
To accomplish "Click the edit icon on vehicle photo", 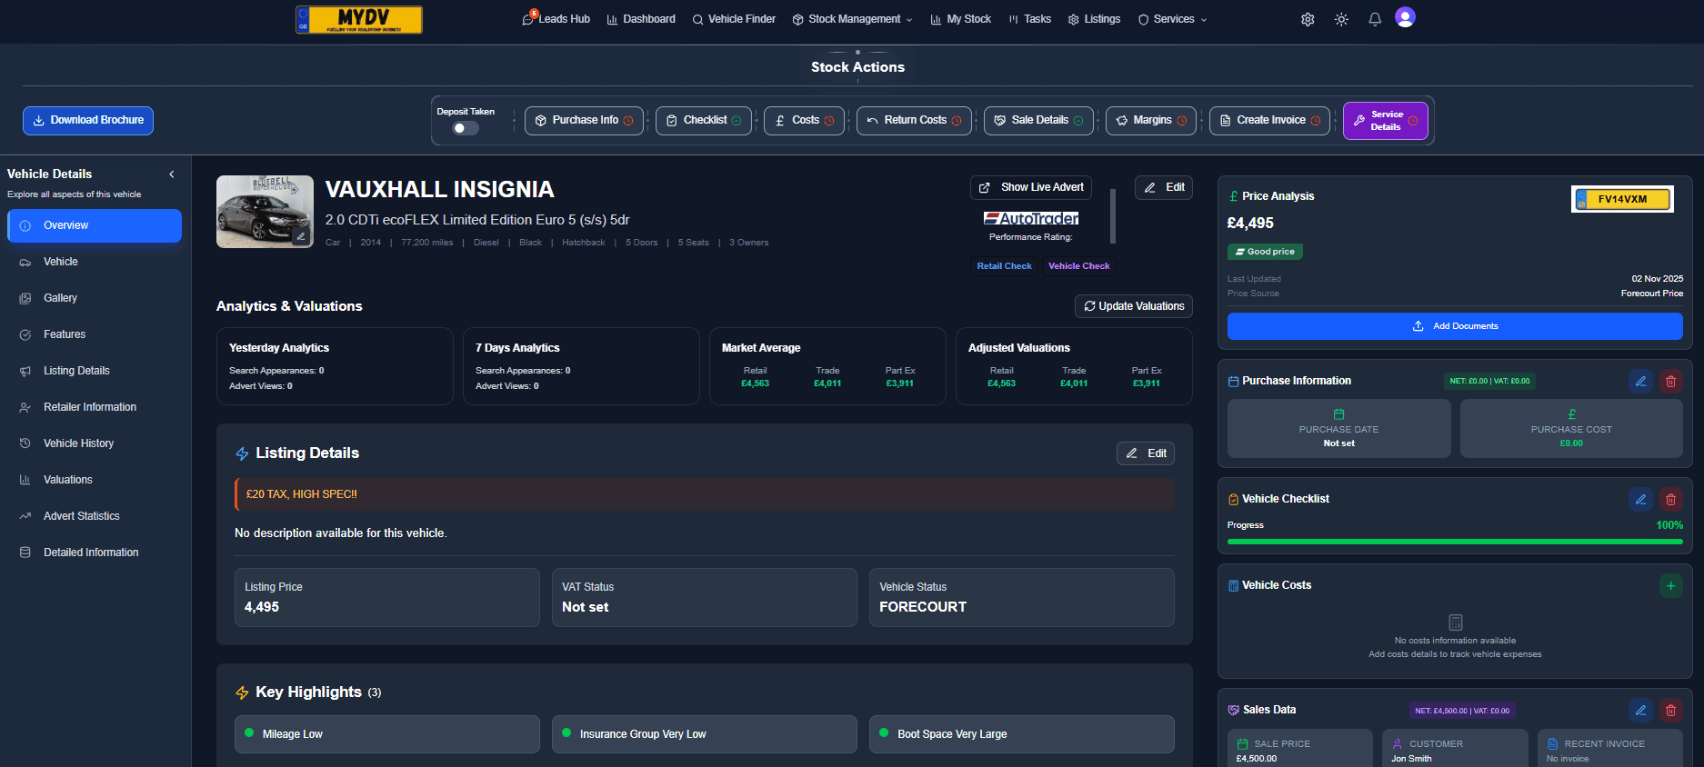I will click(x=301, y=236).
